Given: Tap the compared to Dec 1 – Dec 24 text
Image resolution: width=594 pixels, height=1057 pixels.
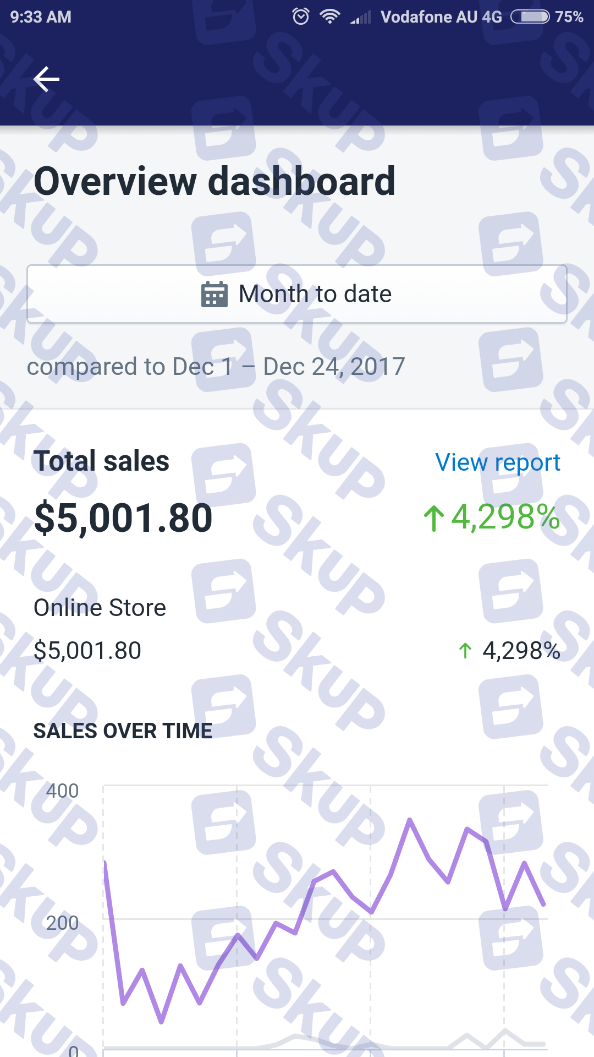Looking at the screenshot, I should [x=216, y=367].
